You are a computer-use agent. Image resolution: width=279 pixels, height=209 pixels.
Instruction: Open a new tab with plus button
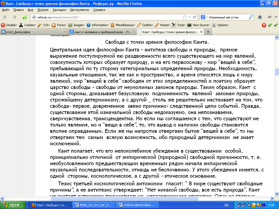coord(208,32)
